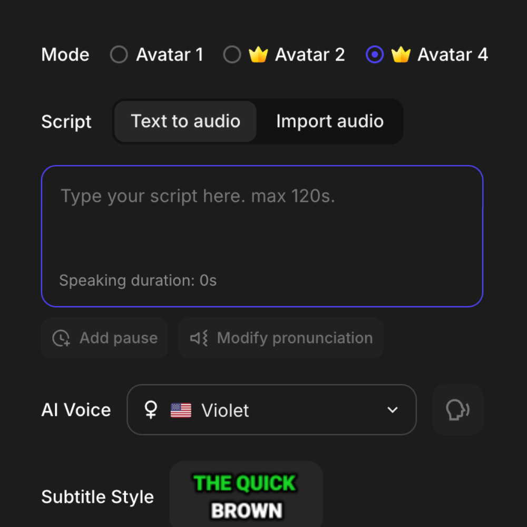The height and width of the screenshot is (527, 527).
Task: Click the Speaking duration label
Action: (138, 280)
